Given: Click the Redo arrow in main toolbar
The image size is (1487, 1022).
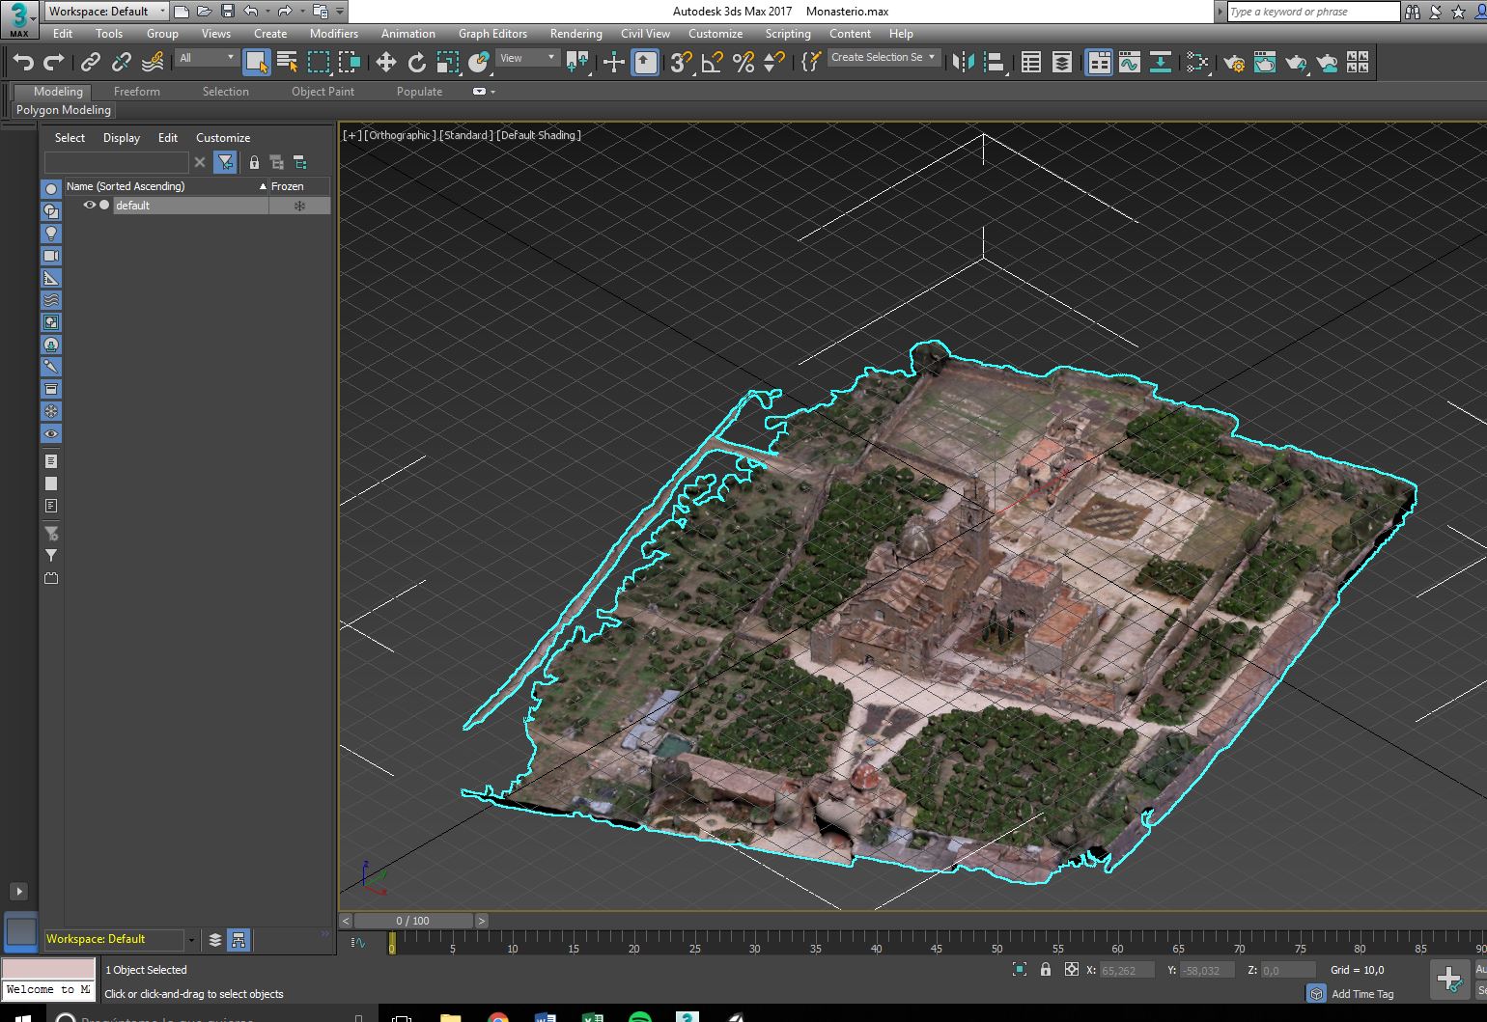Looking at the screenshot, I should coord(54,63).
